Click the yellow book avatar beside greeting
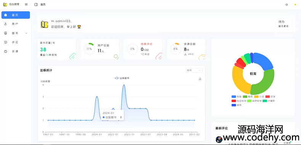Viewport: 301px width, 145px height. (44, 24)
